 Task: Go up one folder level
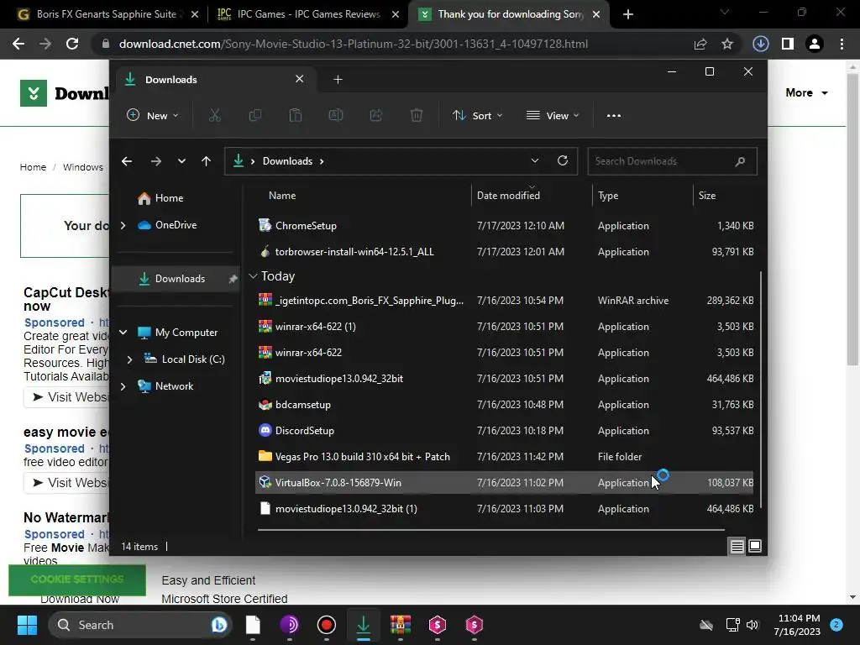[x=207, y=161]
